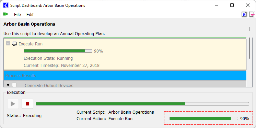Screen dimensions: 256x128
Task: Click the highlighted 90% current action progress bar
Action: click(x=204, y=118)
